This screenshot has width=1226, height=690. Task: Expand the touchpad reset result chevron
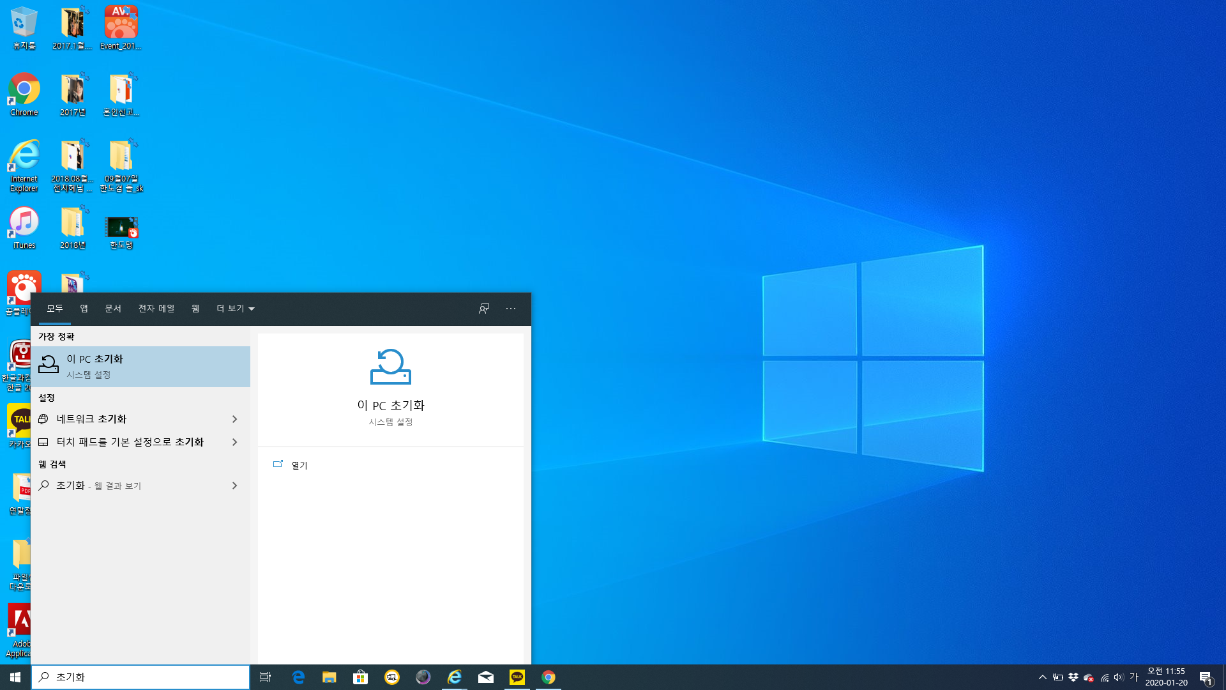pos(234,442)
